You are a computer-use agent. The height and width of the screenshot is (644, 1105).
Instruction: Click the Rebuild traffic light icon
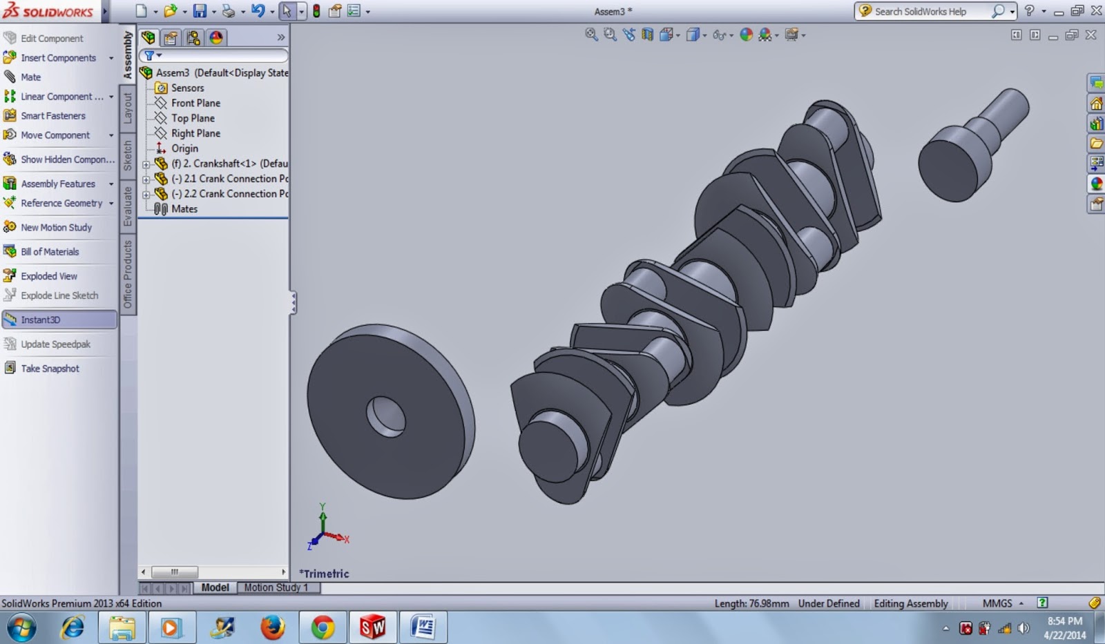coord(316,11)
